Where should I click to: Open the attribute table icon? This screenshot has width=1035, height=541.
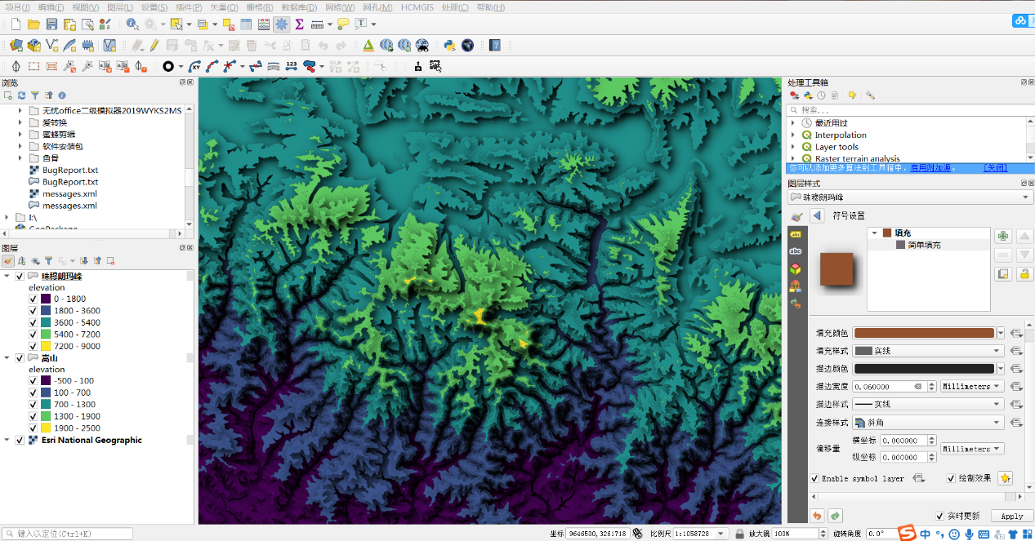246,24
